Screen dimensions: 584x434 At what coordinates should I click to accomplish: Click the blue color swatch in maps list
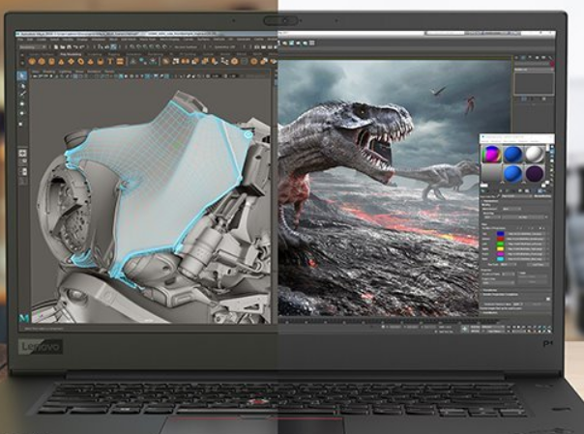500,234
